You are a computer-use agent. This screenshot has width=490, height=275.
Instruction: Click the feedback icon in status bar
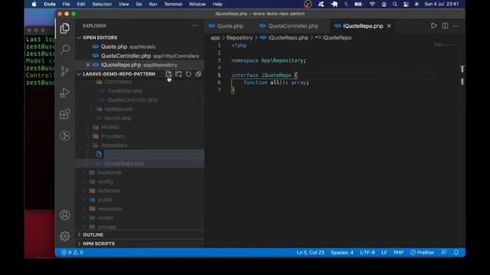(444, 252)
